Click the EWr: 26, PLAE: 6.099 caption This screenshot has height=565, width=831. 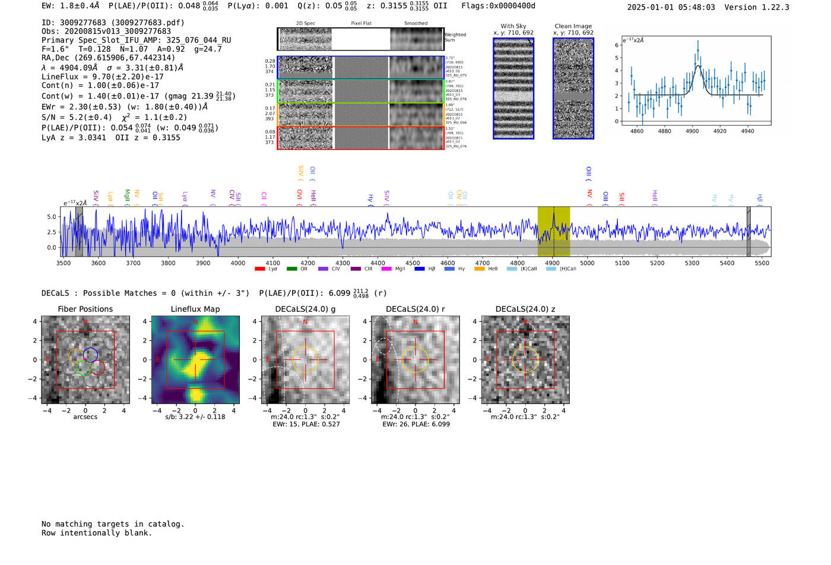click(416, 424)
